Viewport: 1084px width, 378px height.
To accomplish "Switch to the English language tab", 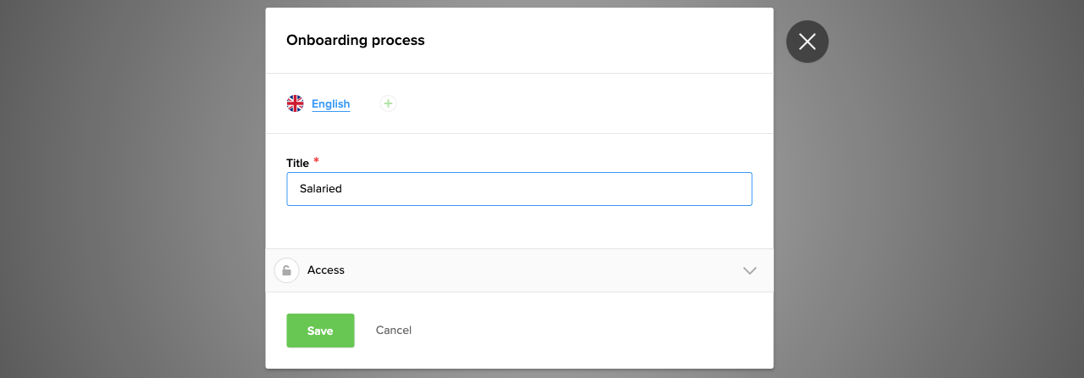I will pos(330,104).
